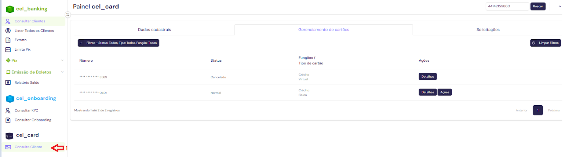This screenshot has width=587, height=157.
Task: Collapse the header with the top-right chevron
Action: pos(559,7)
